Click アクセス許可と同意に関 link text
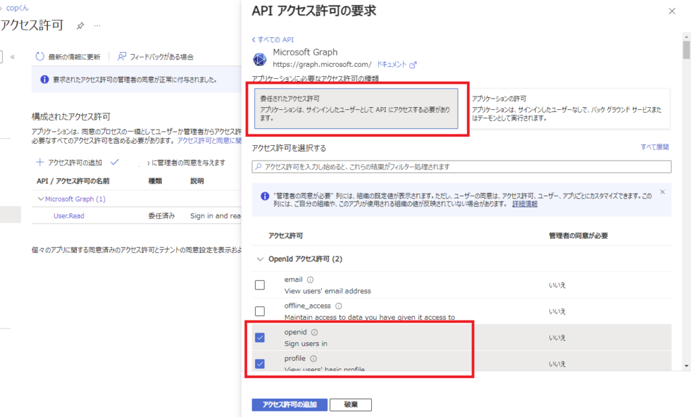The image size is (691, 417). coord(209,140)
